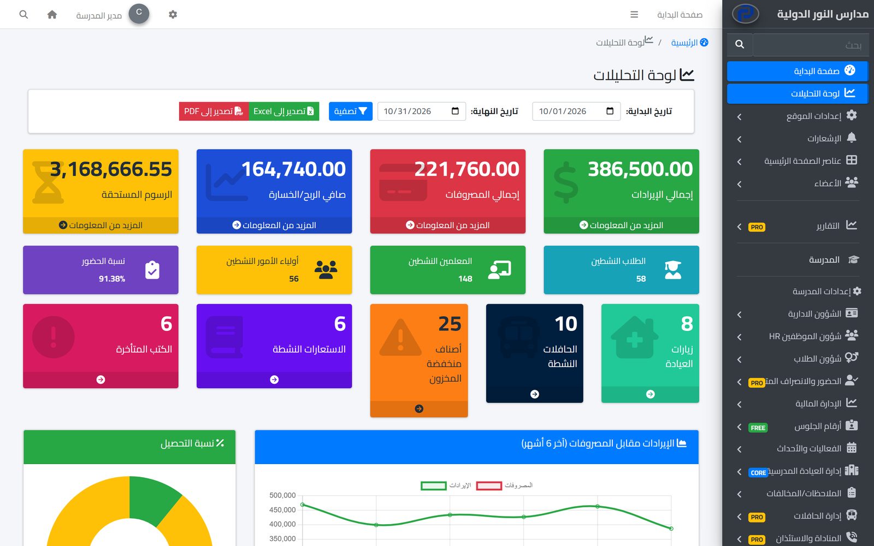This screenshot has height=546, width=874.
Task: Export the report to Excel
Action: click(x=284, y=111)
